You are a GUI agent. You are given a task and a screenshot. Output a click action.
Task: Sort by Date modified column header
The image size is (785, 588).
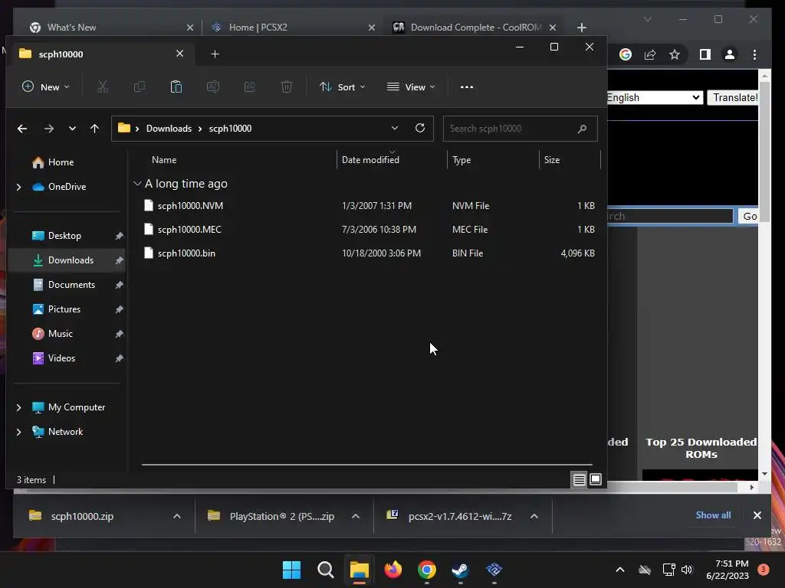tap(370, 160)
